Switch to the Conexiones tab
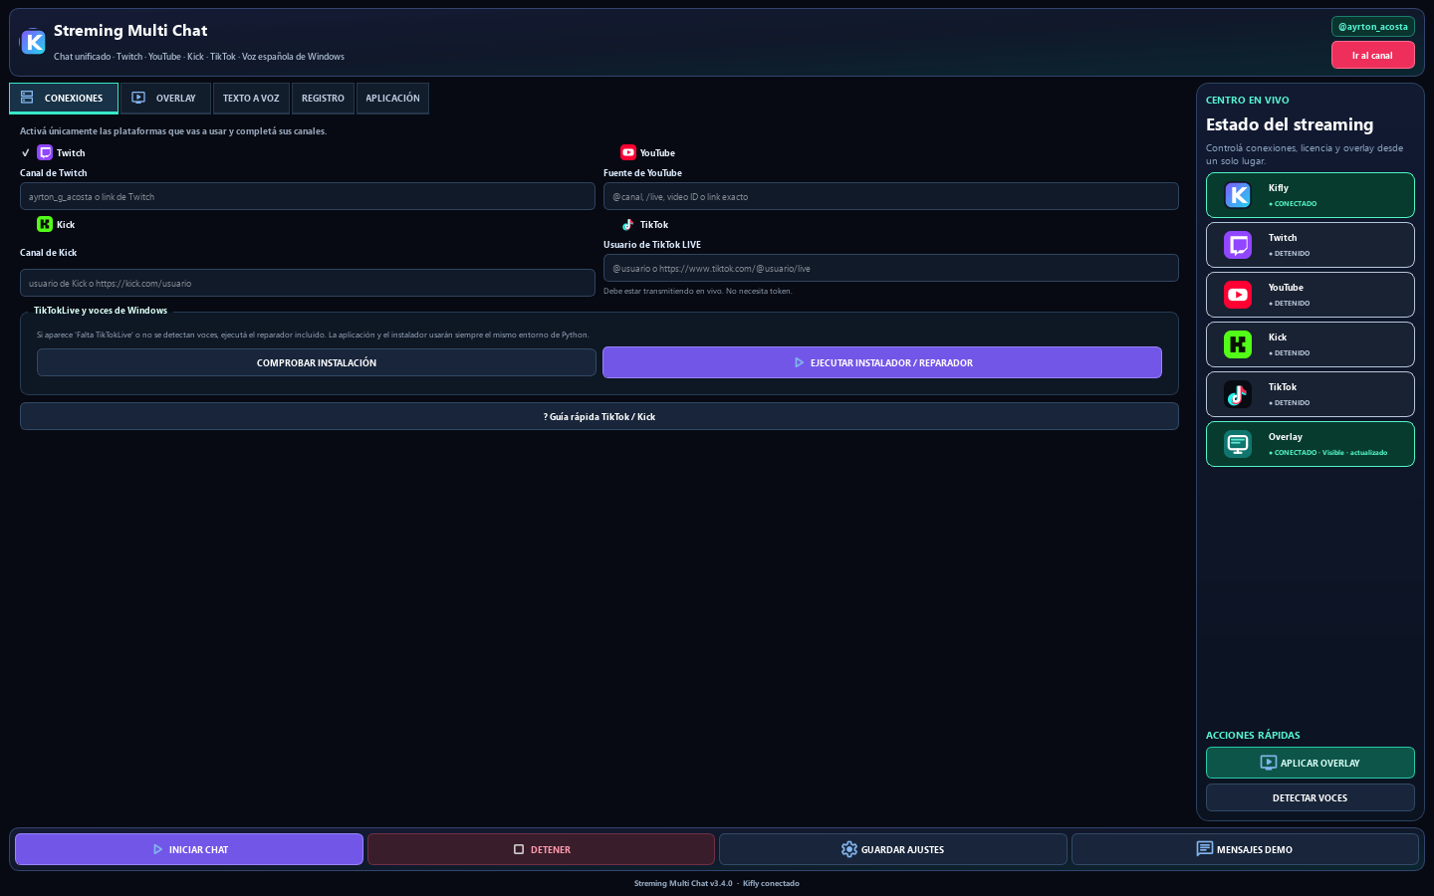 64,99
